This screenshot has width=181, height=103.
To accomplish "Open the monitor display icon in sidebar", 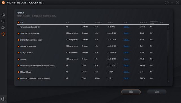I will [x=3, y=21].
